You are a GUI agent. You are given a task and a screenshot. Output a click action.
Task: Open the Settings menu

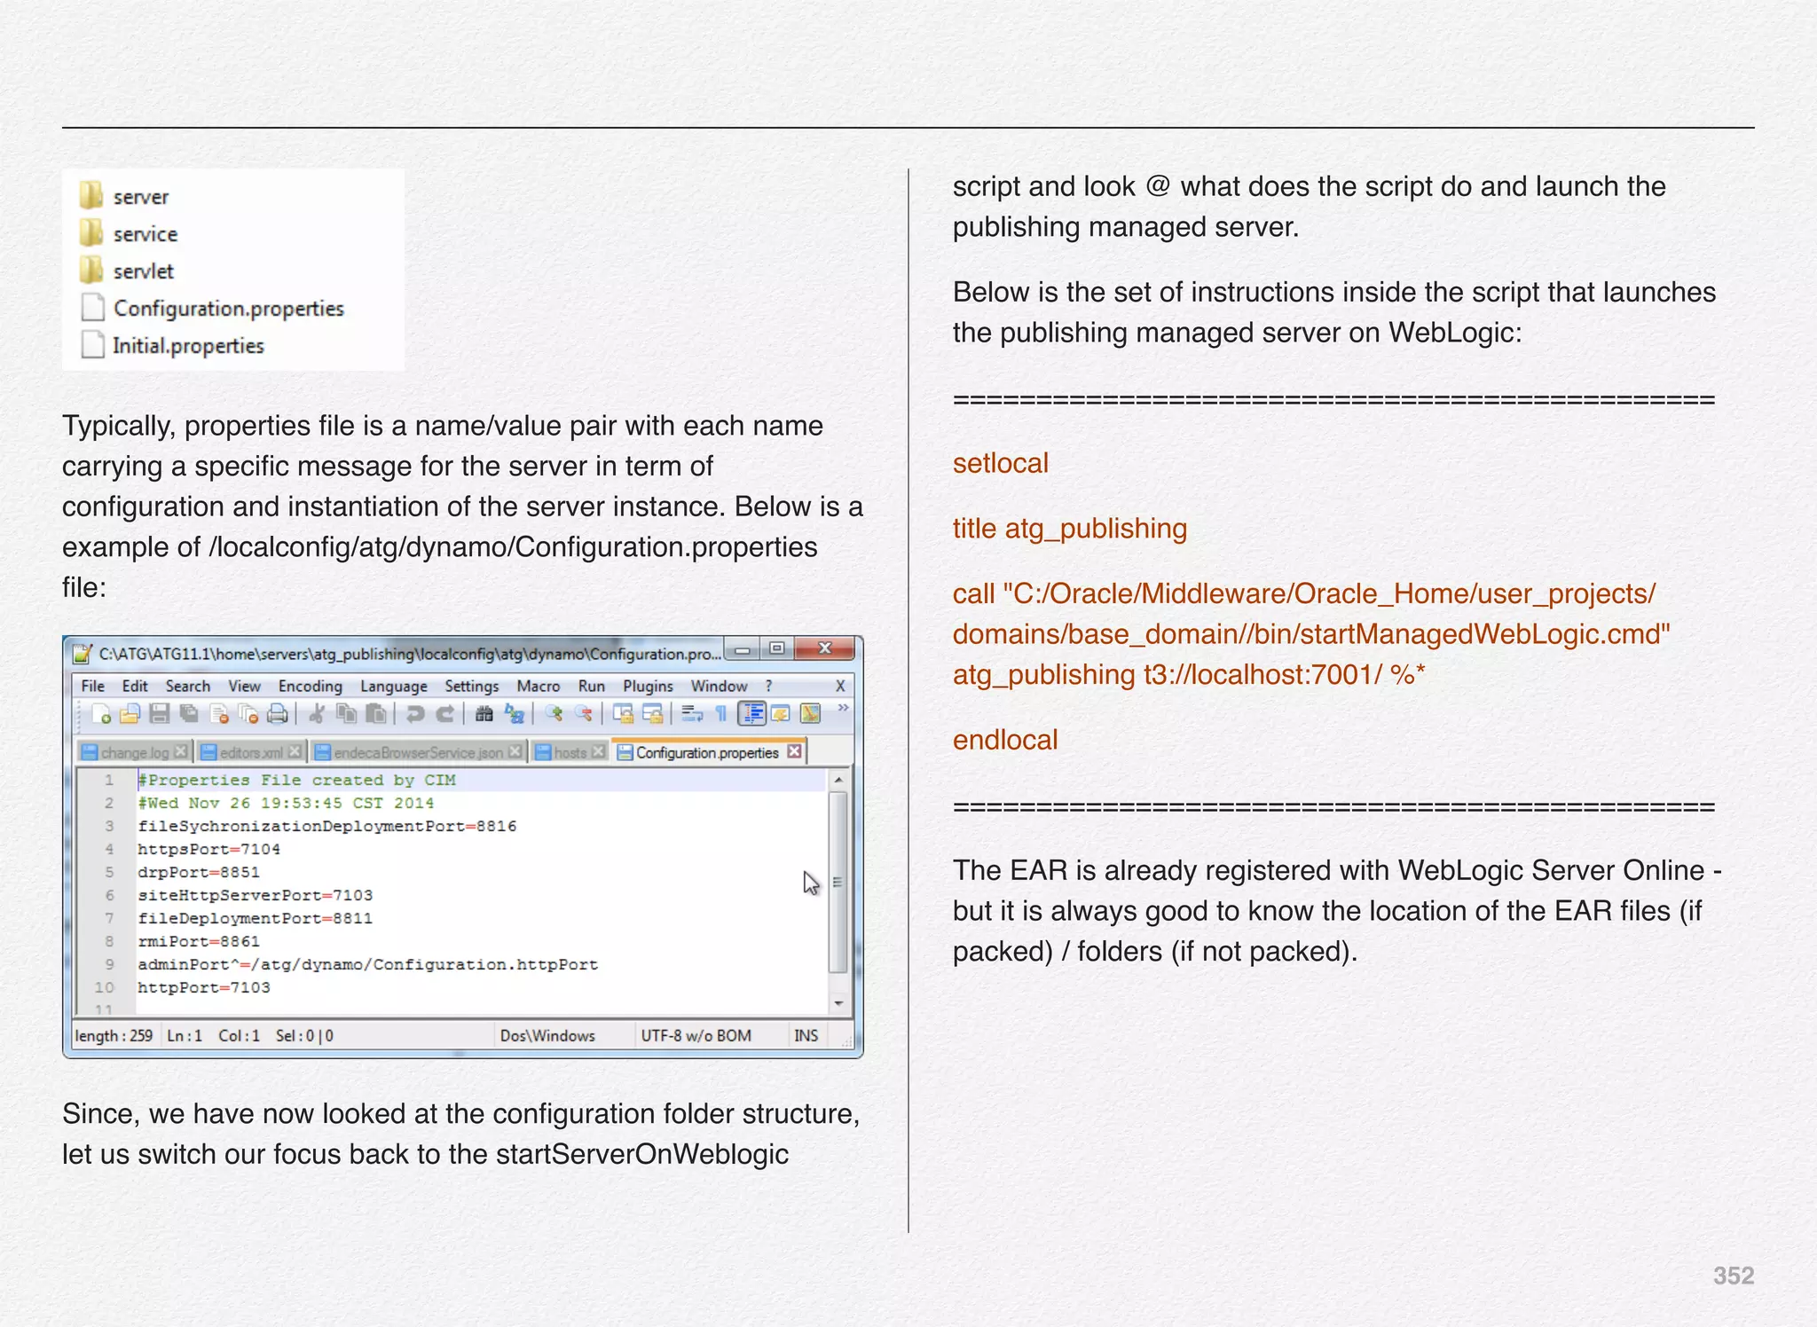(471, 686)
